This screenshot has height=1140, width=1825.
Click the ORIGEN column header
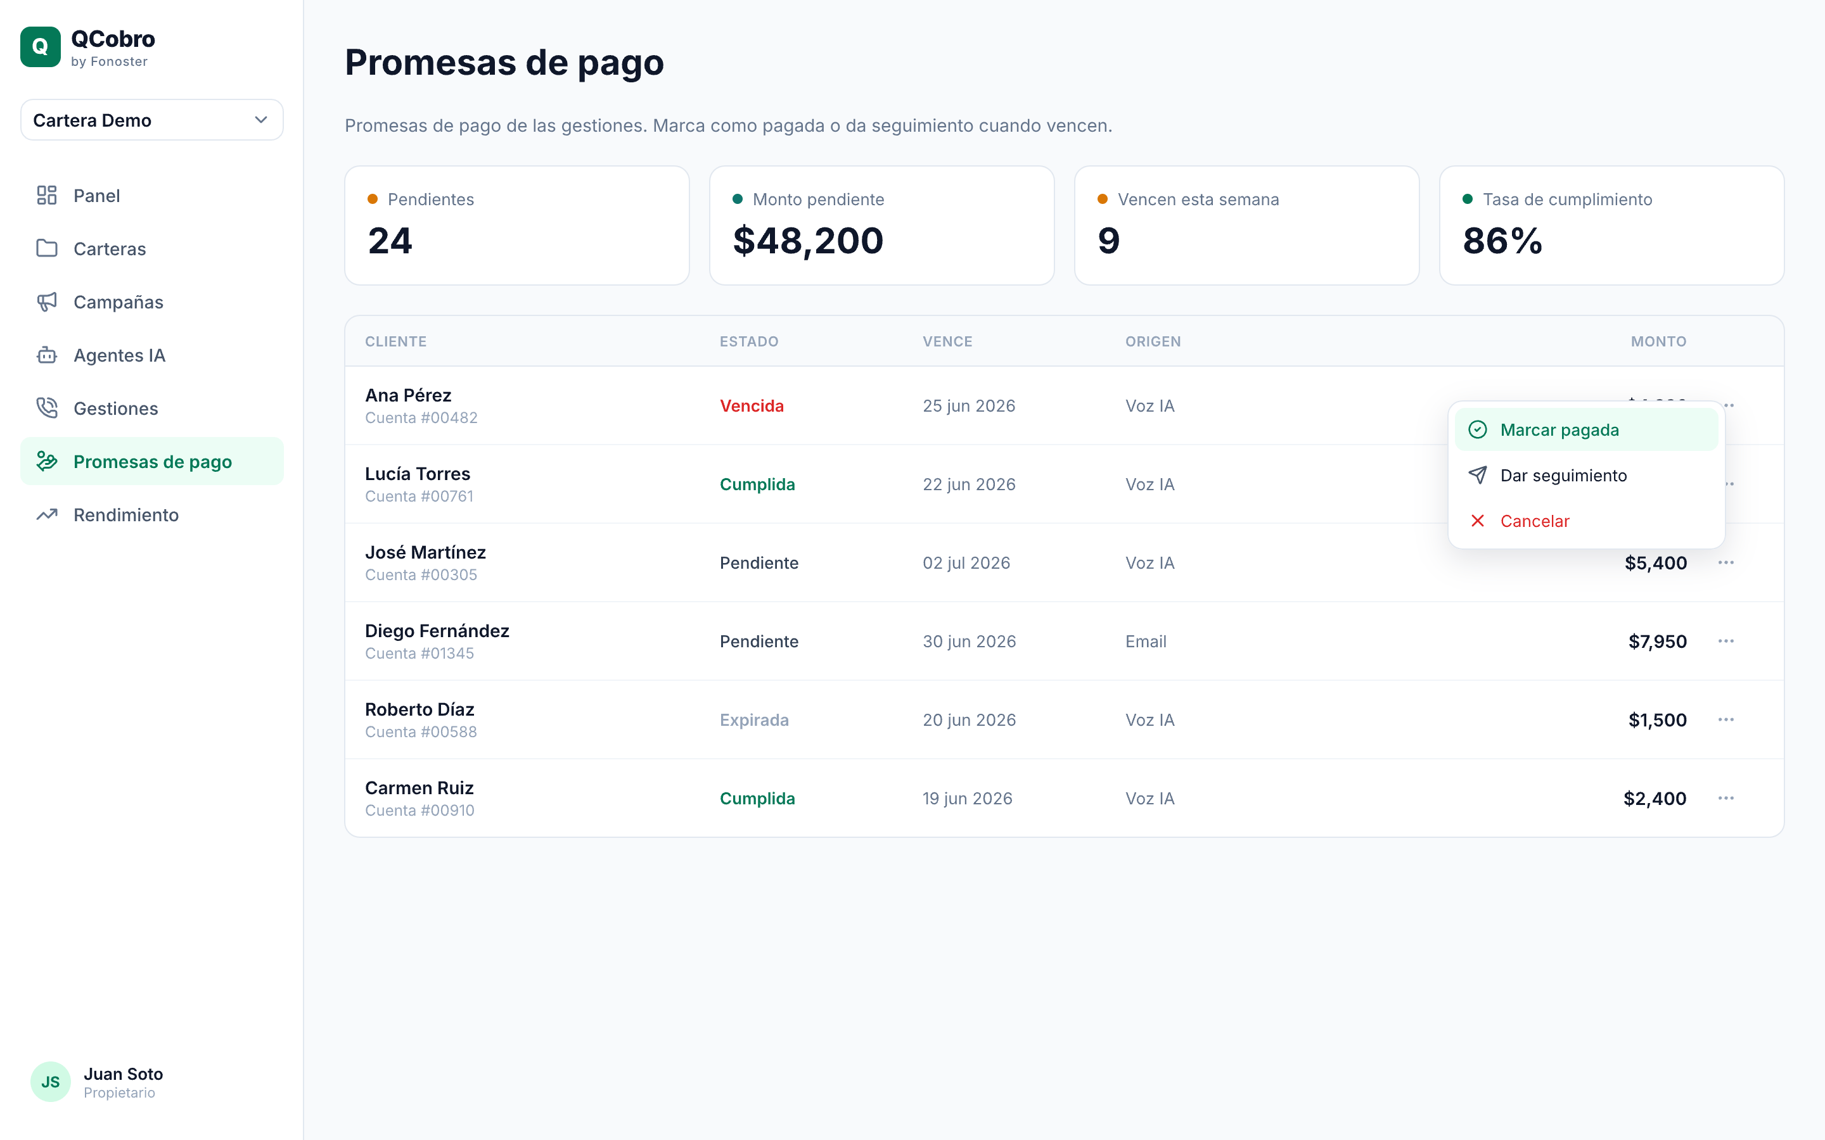(x=1153, y=341)
